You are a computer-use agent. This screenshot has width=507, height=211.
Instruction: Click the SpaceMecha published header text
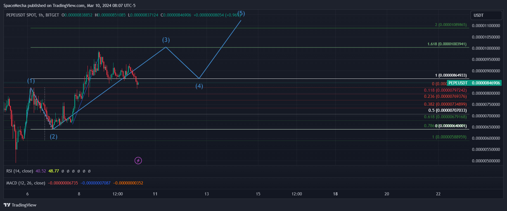click(x=70, y=5)
